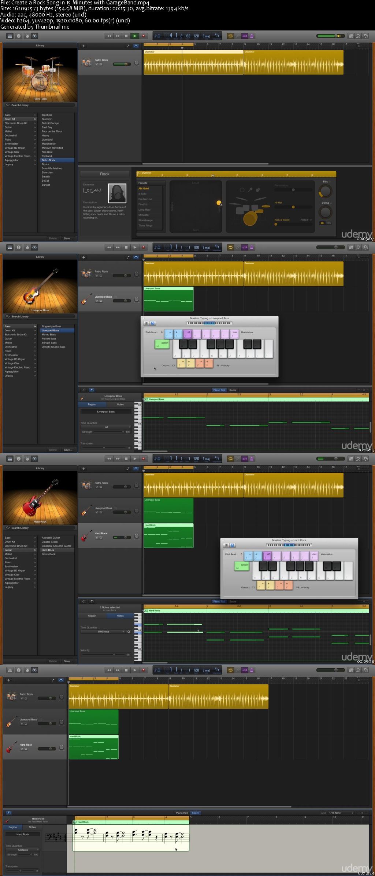Click Save... in the Retro Rock library panel
Viewport: 375px width, 876px height.
click(x=68, y=239)
